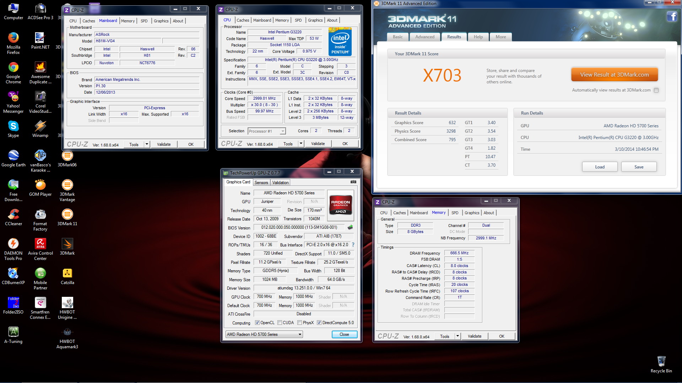Open the Recycle Bin
The width and height of the screenshot is (682, 383).
click(x=661, y=365)
